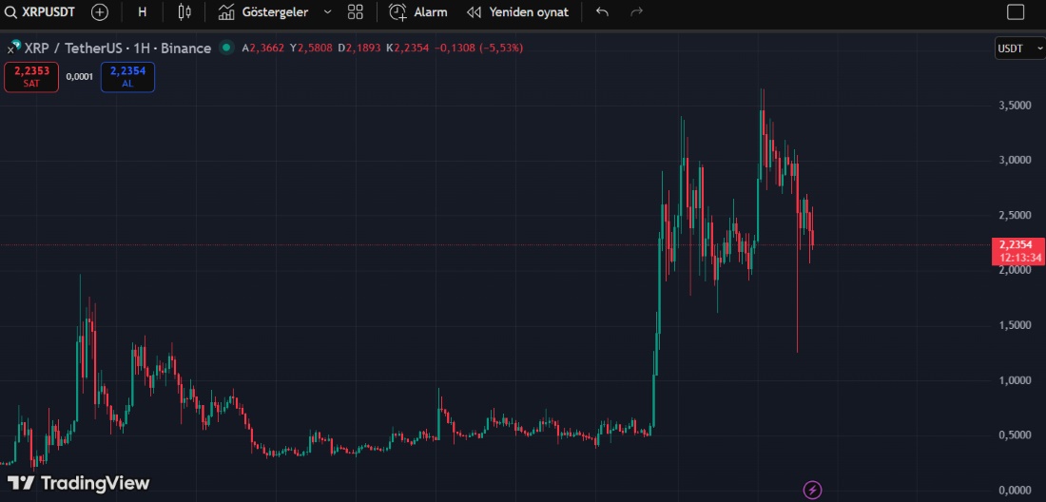
Task: Click the 0,0000 price scale label
Action: point(1015,491)
